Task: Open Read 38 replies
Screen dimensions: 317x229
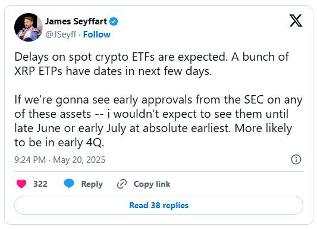Action: coord(159,205)
